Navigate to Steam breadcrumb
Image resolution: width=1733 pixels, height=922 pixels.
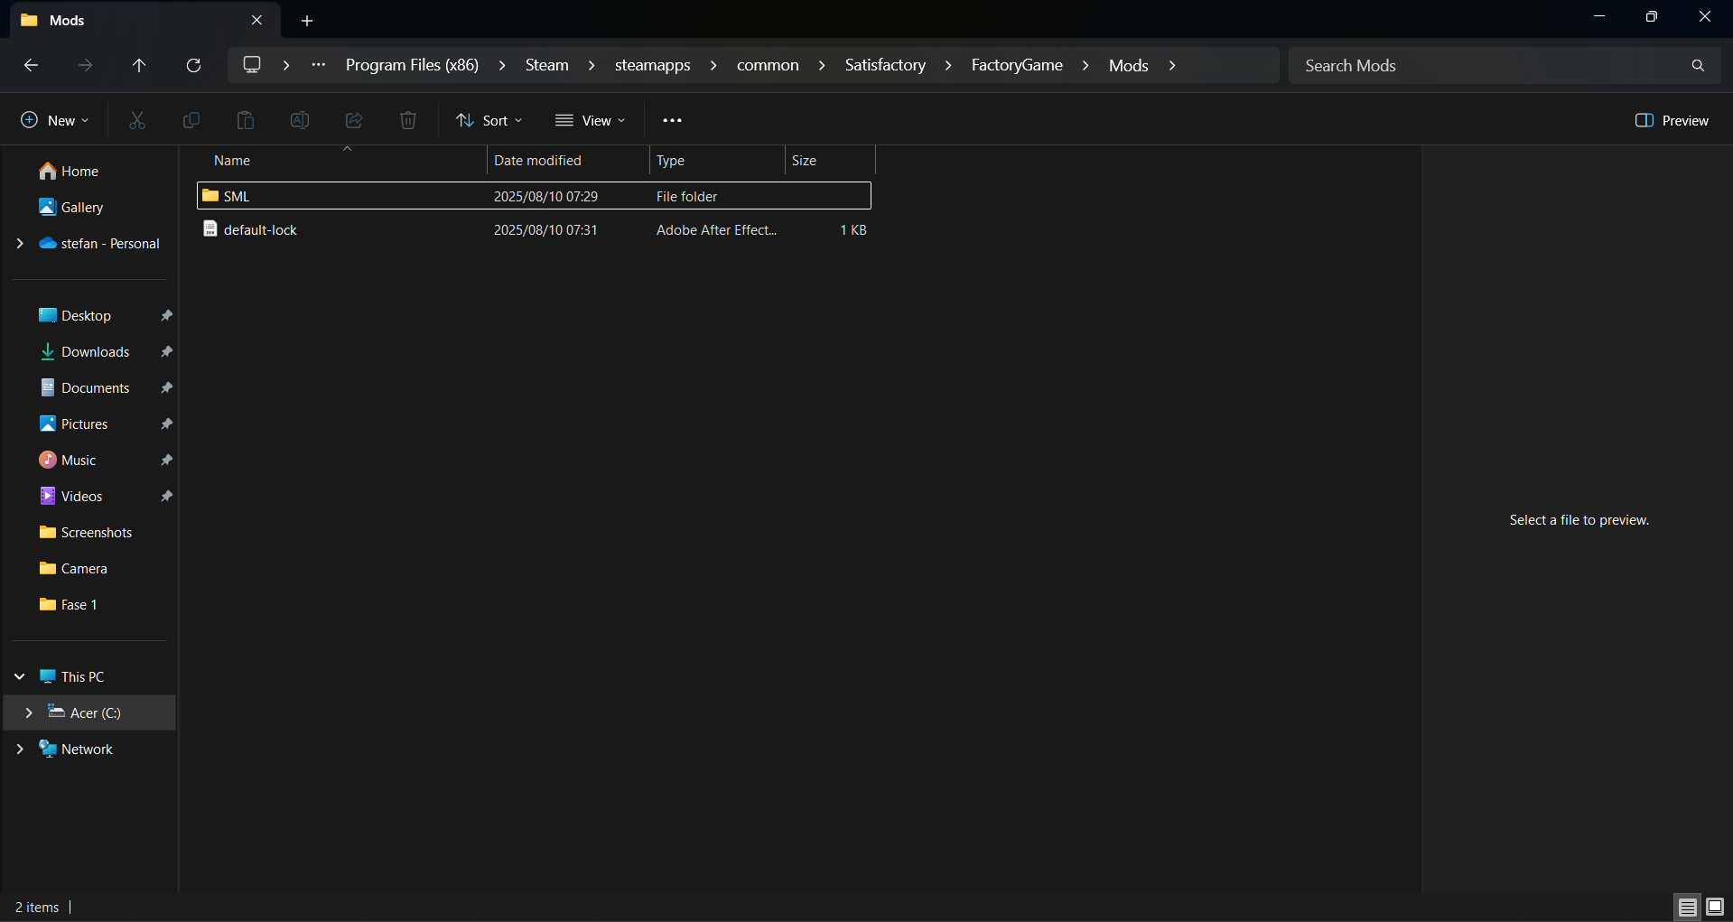point(547,65)
